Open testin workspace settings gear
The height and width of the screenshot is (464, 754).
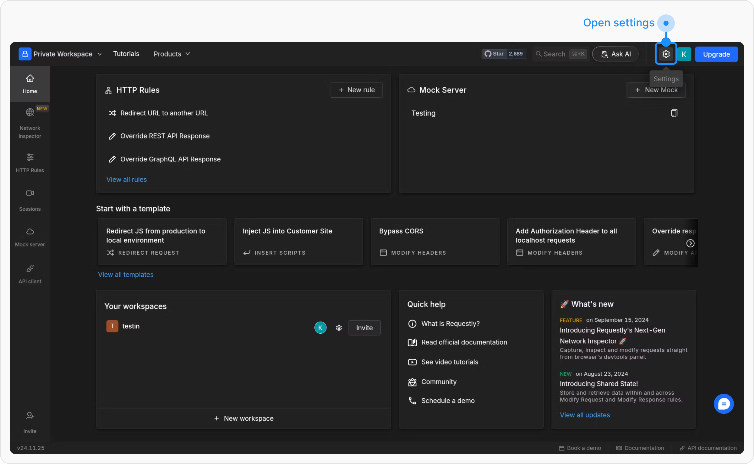pyautogui.click(x=339, y=328)
